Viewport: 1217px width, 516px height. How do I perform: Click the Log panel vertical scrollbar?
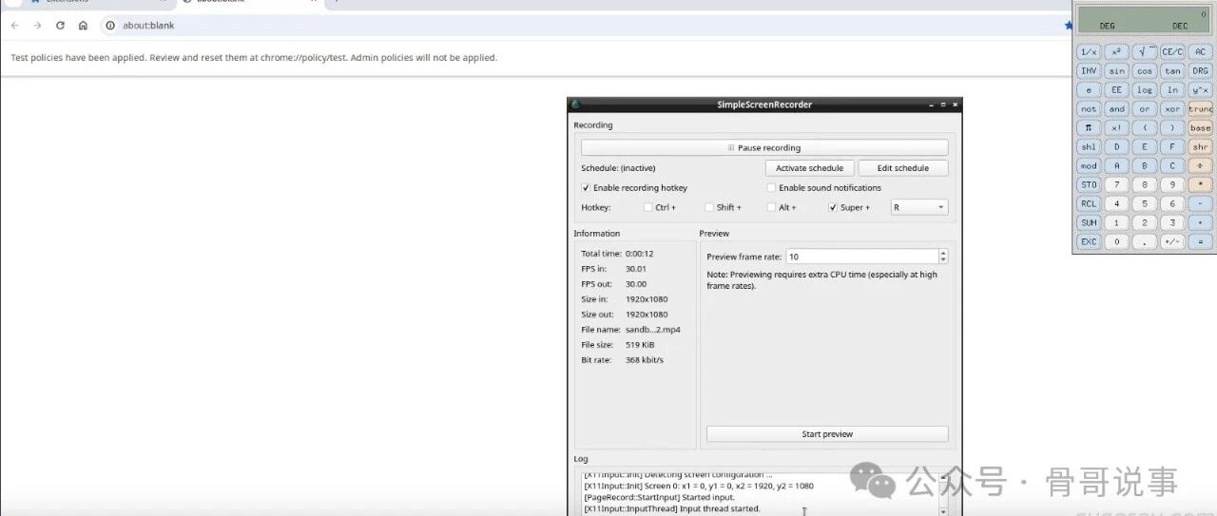pos(943,494)
